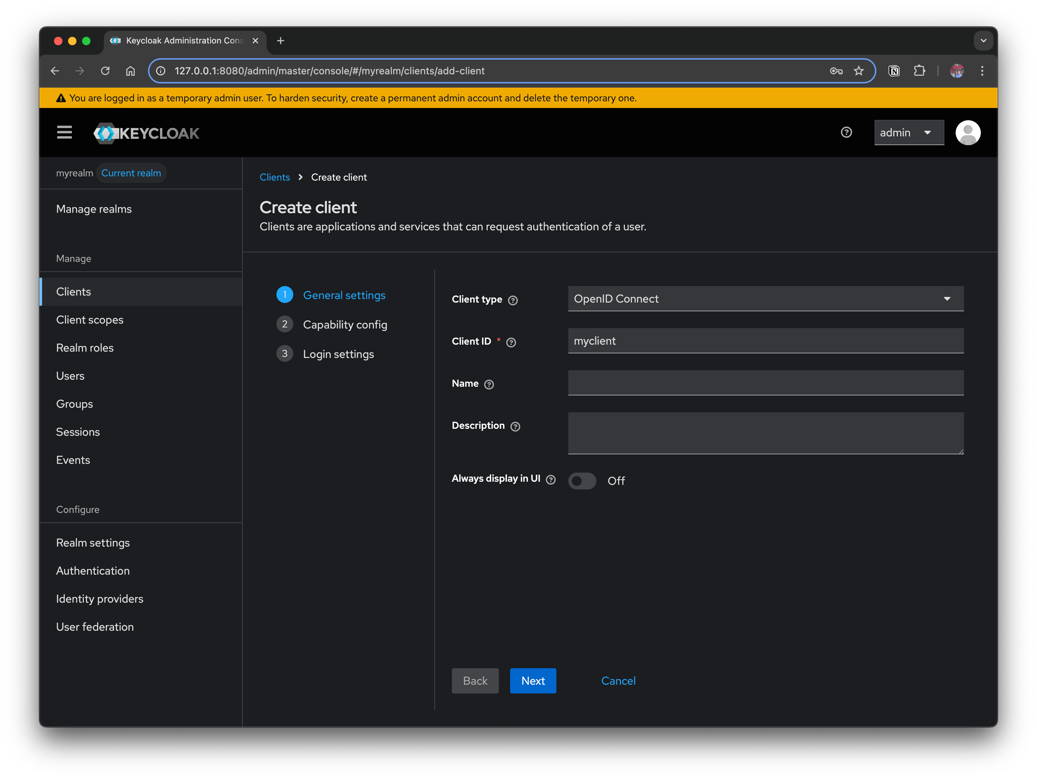
Task: Open the help icon in header
Action: tap(846, 133)
